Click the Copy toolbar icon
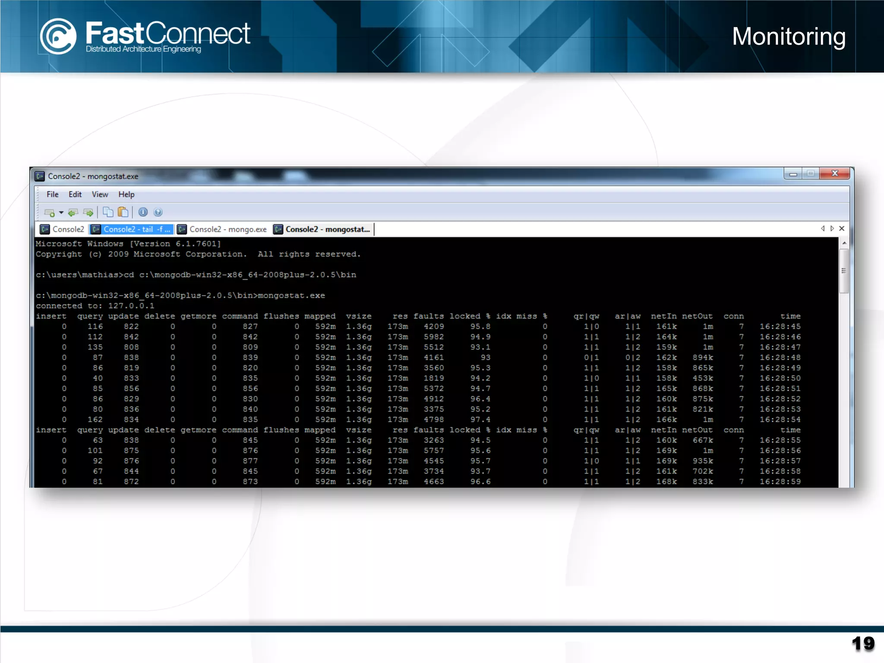The height and width of the screenshot is (663, 884). point(108,212)
